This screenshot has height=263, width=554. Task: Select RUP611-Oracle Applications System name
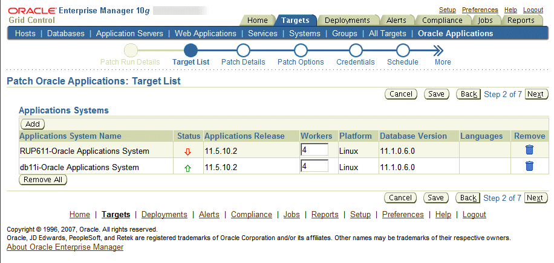point(85,151)
